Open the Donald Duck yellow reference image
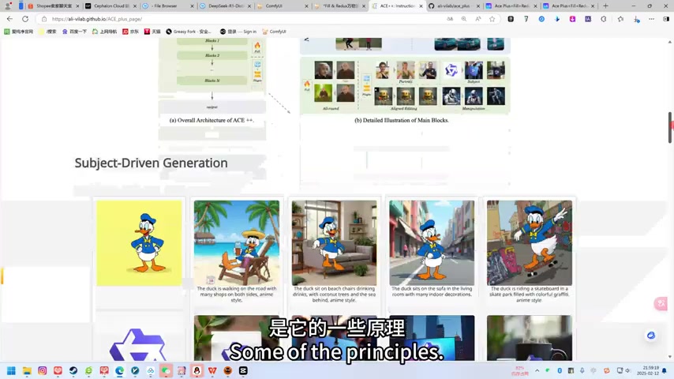Screen dimensions: 674x379 pos(139,243)
